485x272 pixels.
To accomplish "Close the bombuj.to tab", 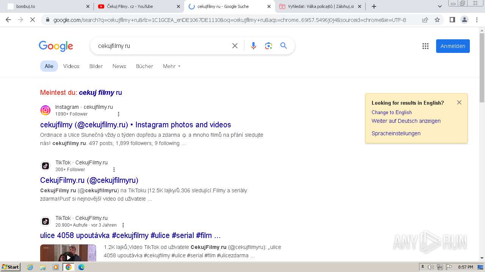I will [x=88, y=6].
